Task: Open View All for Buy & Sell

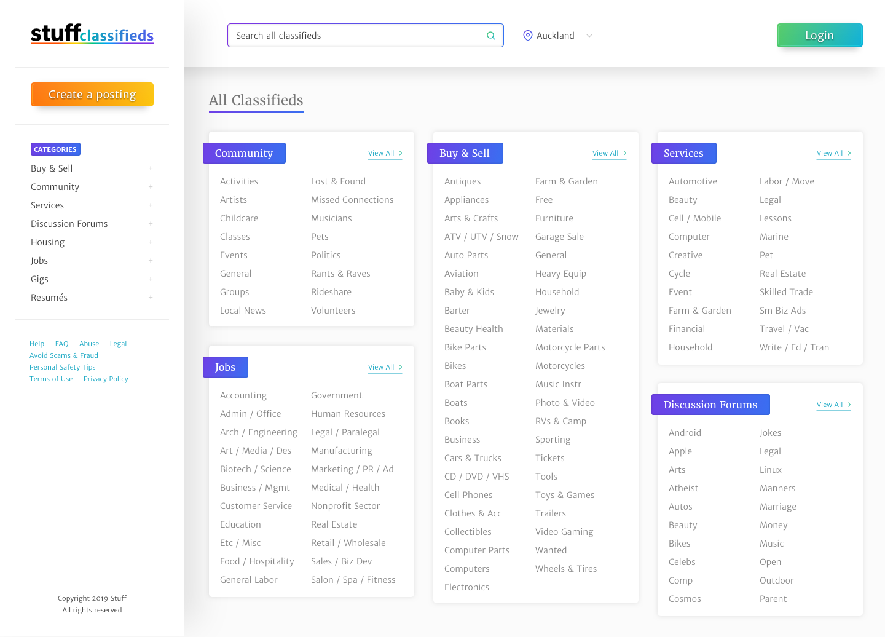Action: 609,154
